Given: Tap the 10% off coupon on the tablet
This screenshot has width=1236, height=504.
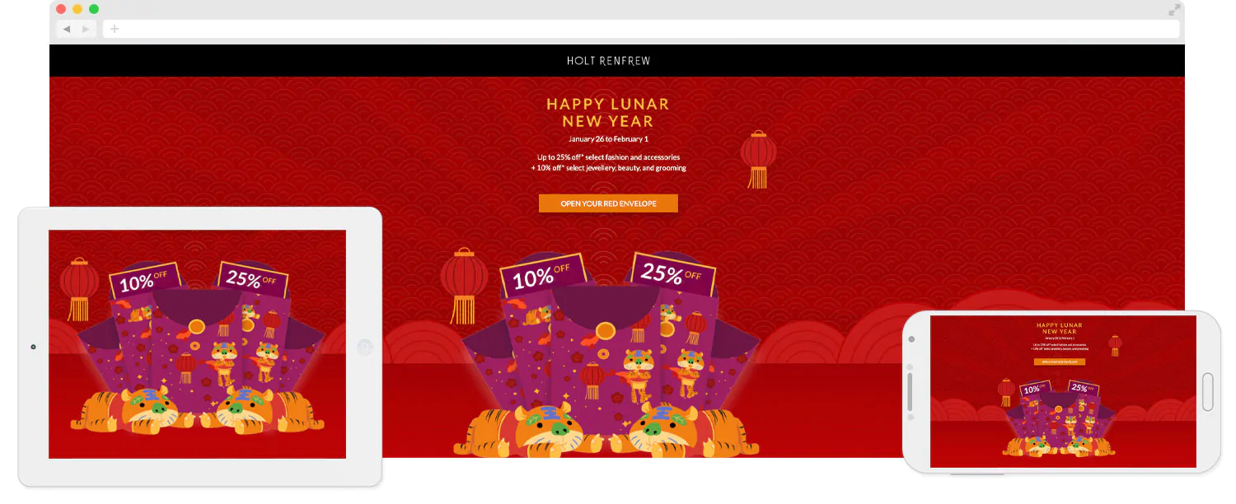Looking at the screenshot, I should 145,281.
